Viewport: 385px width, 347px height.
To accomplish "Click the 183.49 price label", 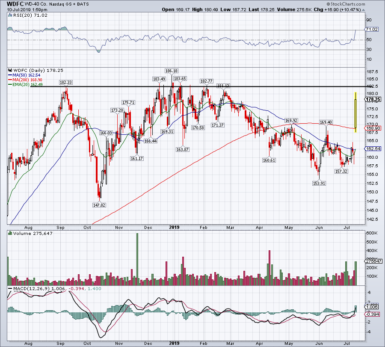I will click(159, 79).
